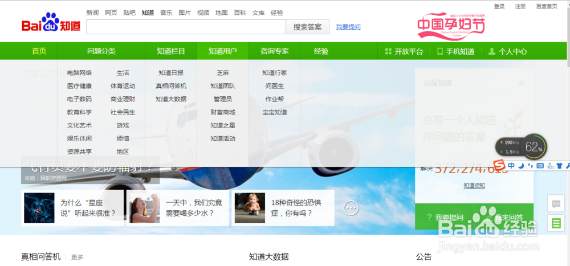
Task: Click the 中国孕妇节 banner image
Action: 451,27
